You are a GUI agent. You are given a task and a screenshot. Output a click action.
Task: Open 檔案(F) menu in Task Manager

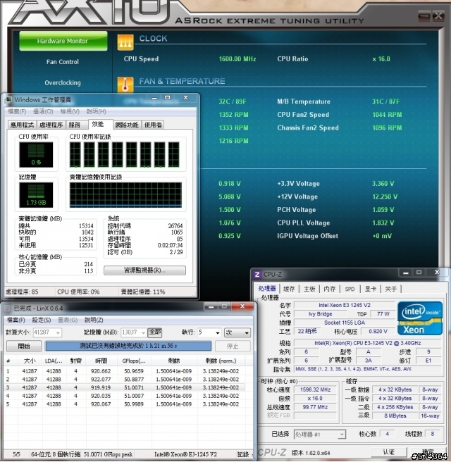click(17, 112)
